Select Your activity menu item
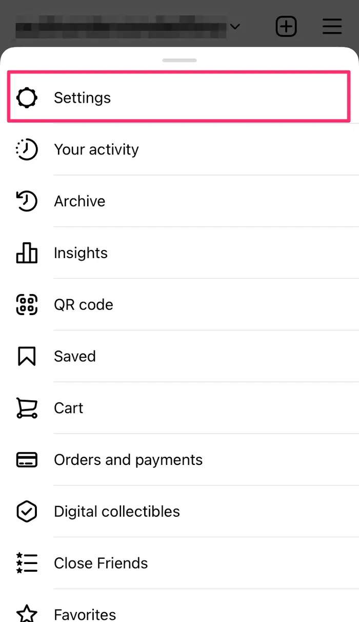Image resolution: width=359 pixels, height=622 pixels. (96, 149)
